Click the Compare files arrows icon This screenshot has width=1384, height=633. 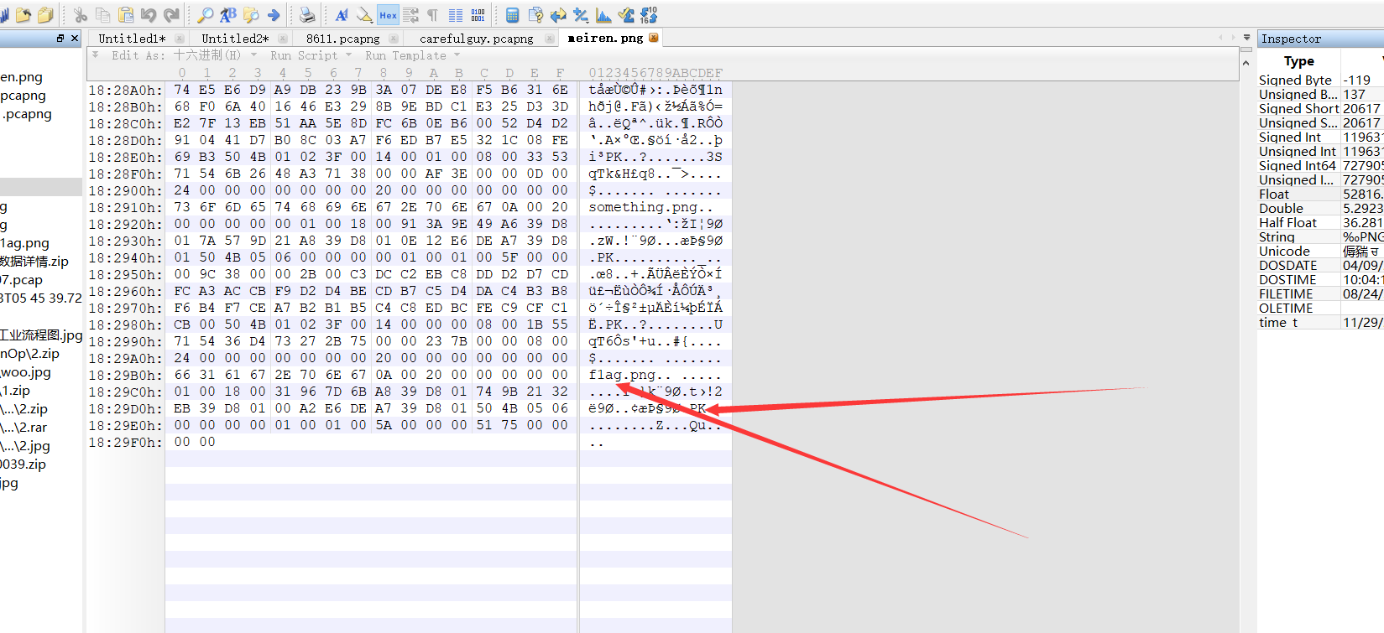click(558, 15)
